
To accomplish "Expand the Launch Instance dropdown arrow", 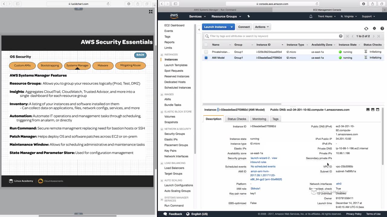I will click(232, 27).
